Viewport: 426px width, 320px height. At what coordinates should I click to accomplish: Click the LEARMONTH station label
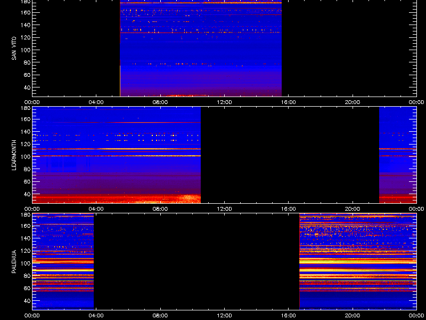coord(14,155)
